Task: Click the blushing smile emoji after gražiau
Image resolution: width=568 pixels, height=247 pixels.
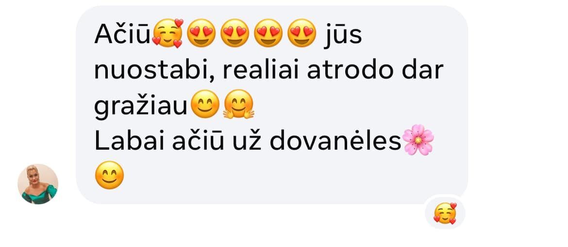Action: click(x=205, y=104)
